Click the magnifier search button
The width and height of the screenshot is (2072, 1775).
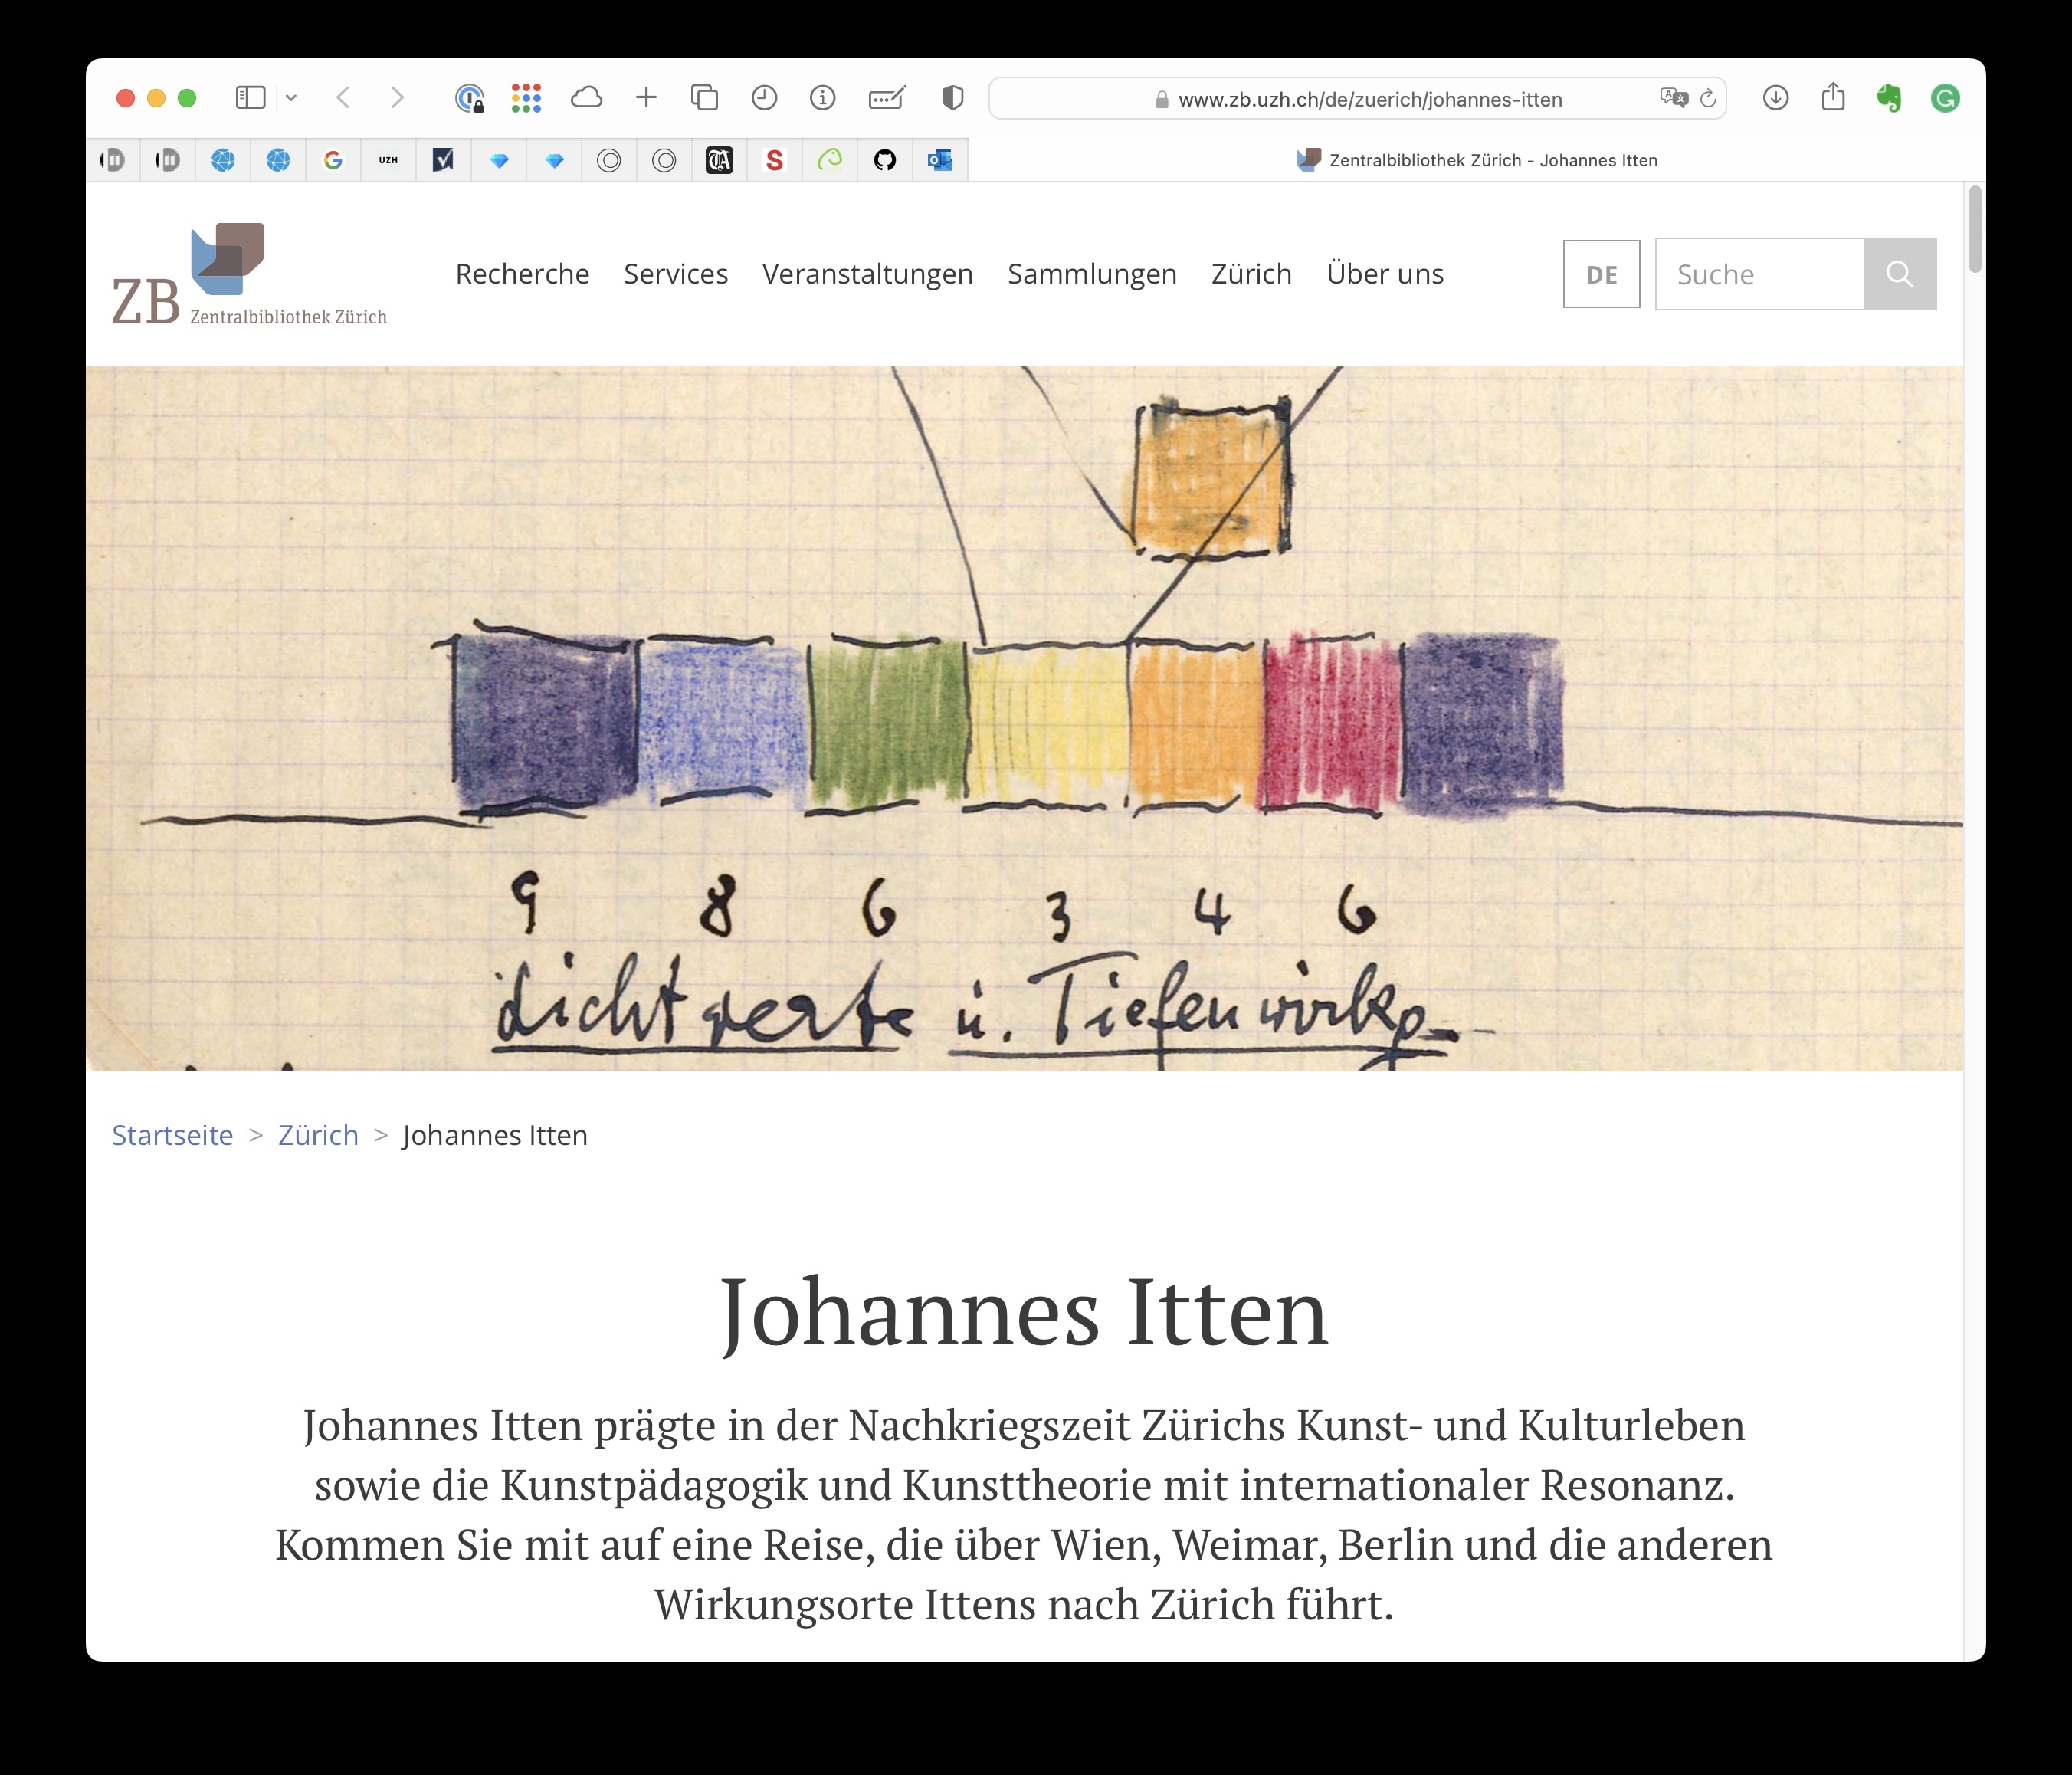(x=1900, y=274)
